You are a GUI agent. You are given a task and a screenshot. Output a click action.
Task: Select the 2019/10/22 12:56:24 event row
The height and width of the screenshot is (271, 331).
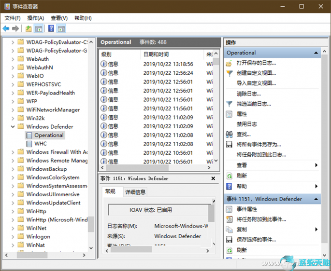[156, 73]
